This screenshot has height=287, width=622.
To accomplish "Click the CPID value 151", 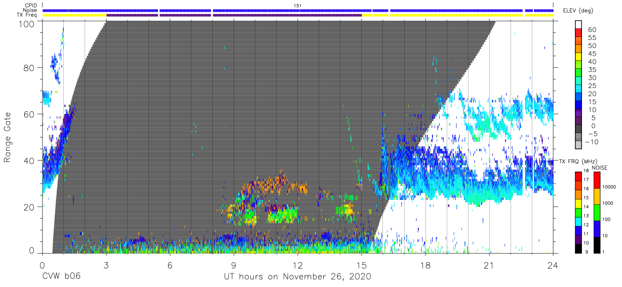I will pyautogui.click(x=298, y=6).
